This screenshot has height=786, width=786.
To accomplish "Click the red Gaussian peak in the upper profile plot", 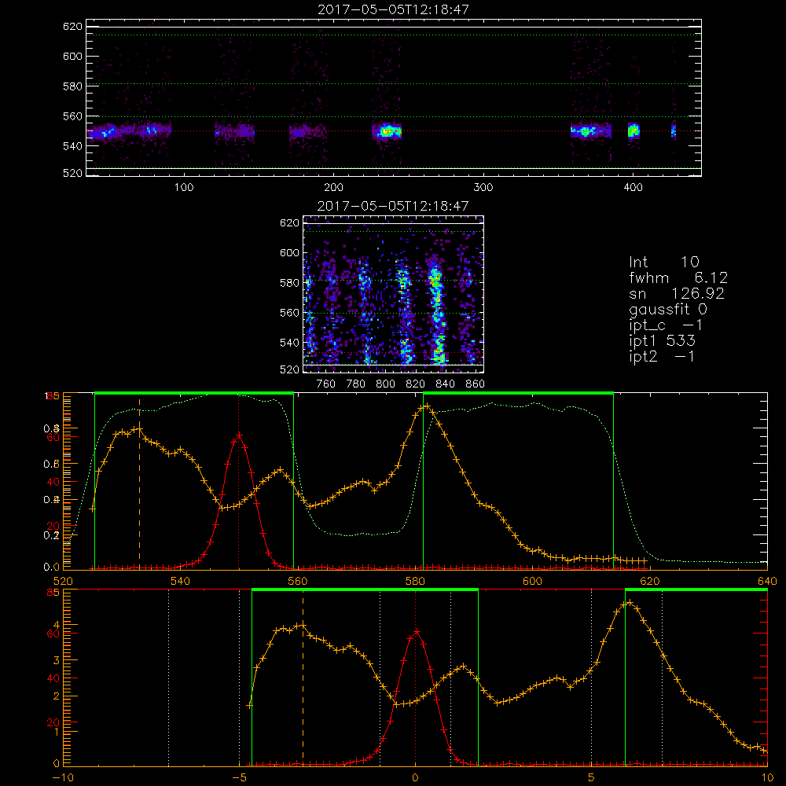I will 239,435.
